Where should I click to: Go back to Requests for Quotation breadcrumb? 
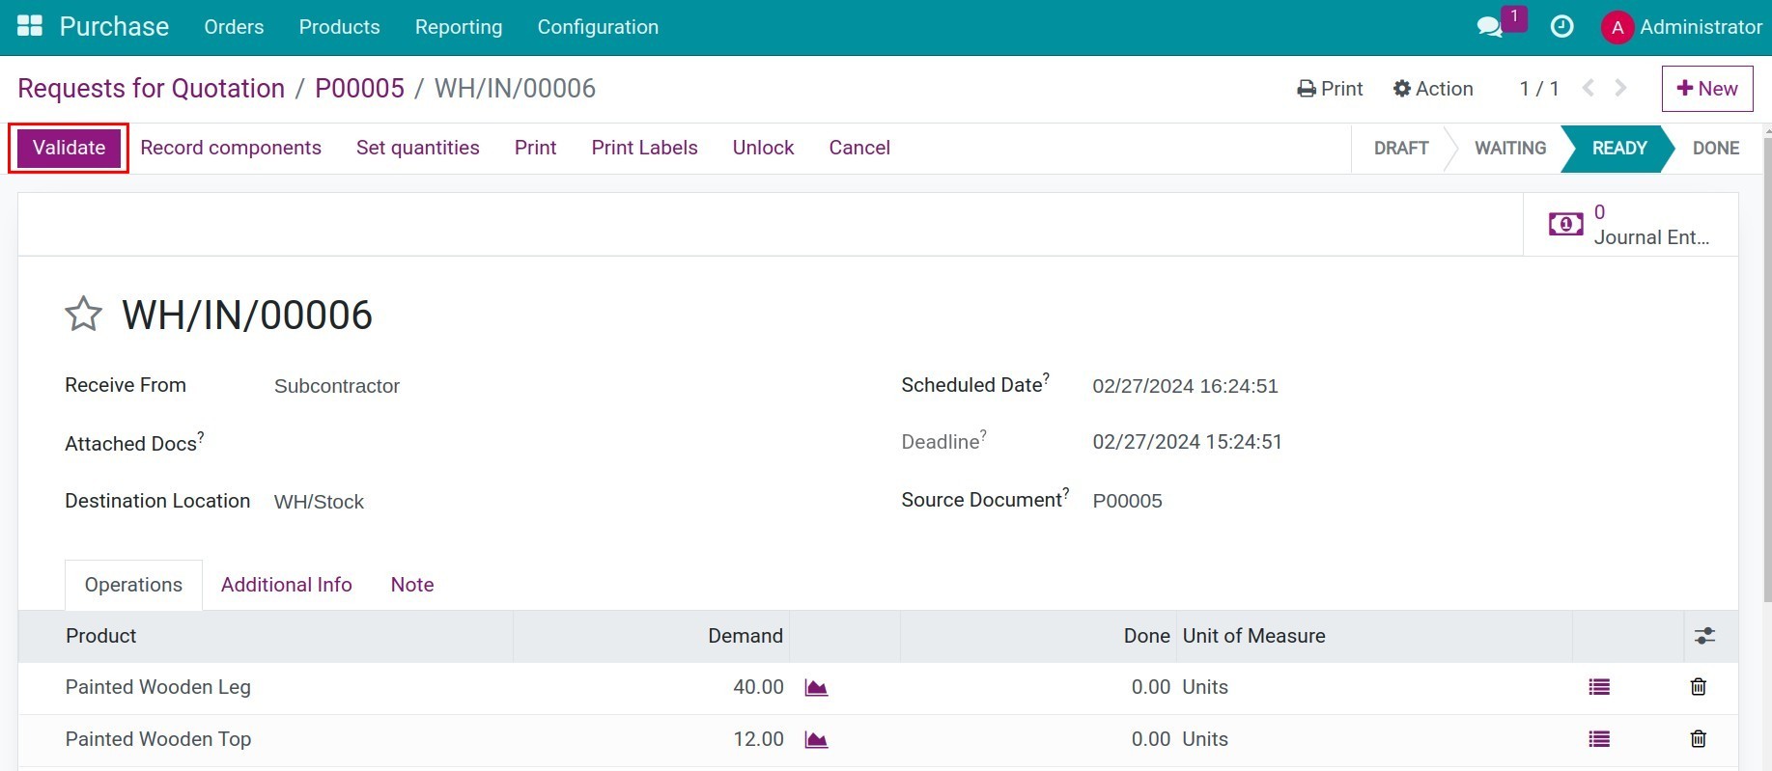pyautogui.click(x=152, y=88)
